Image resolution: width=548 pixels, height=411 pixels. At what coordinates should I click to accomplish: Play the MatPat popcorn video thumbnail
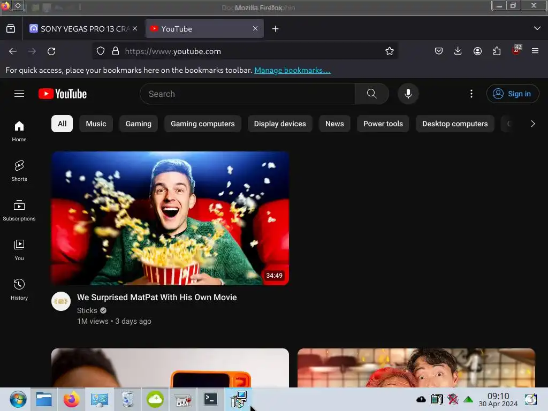click(170, 218)
